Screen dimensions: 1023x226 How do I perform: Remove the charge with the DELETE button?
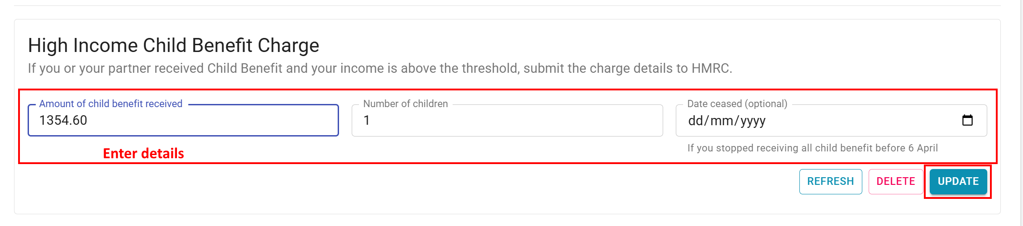click(896, 181)
